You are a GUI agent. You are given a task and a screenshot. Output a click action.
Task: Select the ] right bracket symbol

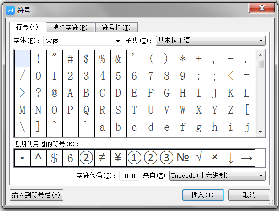click(x=39, y=127)
